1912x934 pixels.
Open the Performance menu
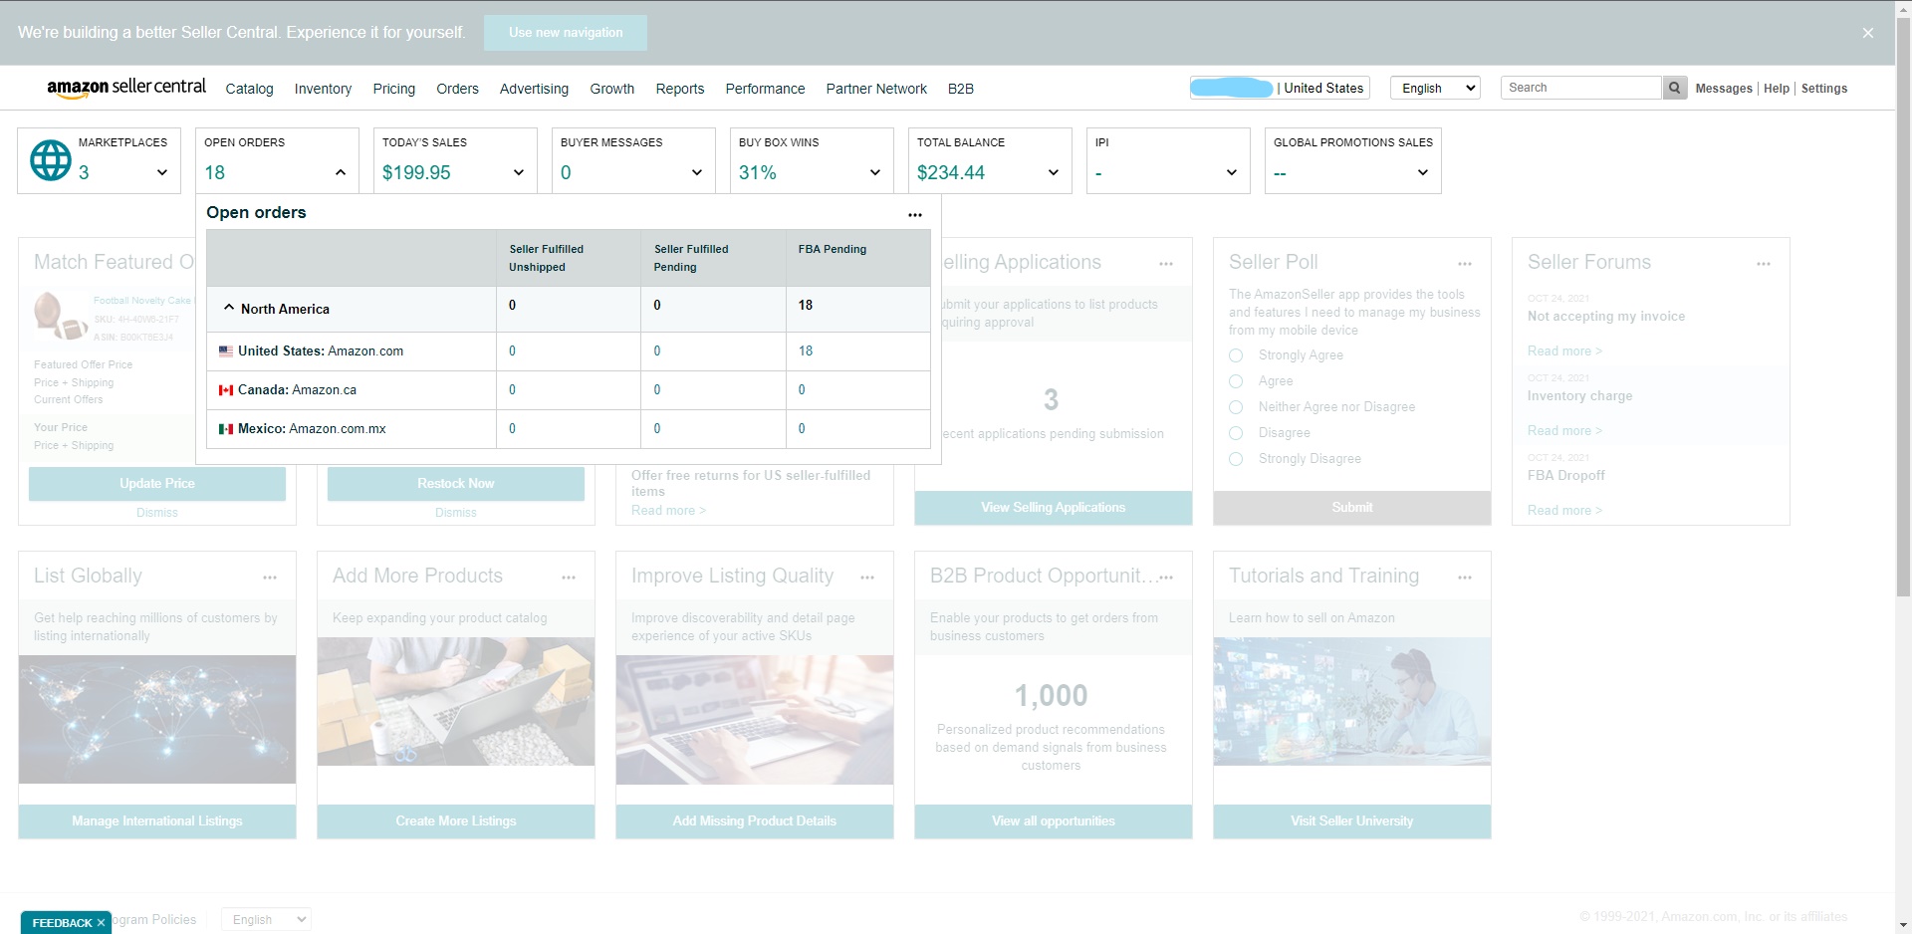(x=765, y=89)
